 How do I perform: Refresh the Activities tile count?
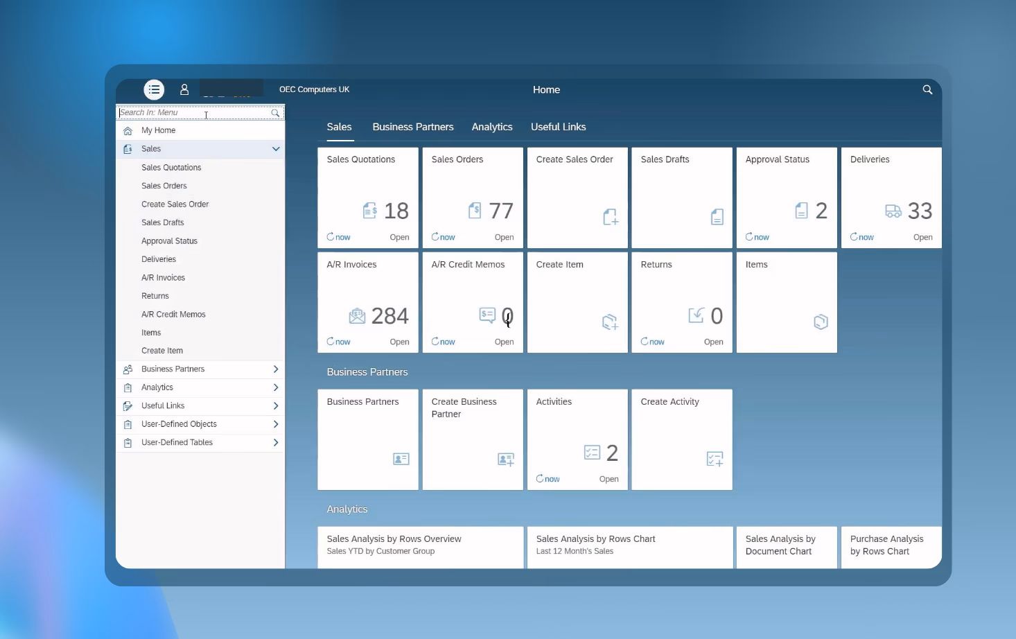[548, 479]
